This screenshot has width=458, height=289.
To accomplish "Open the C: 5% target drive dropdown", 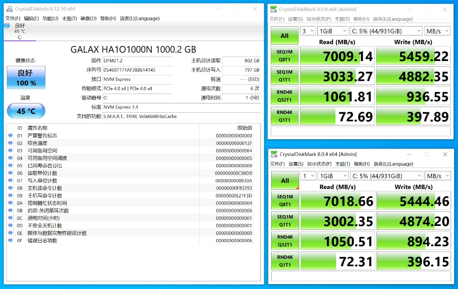I will coord(386,31).
